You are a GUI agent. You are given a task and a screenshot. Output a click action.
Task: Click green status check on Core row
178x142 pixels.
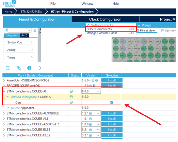coord(71,102)
